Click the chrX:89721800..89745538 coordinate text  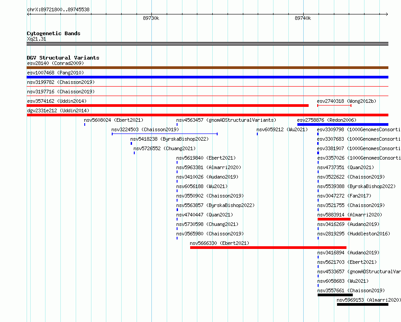(58, 10)
